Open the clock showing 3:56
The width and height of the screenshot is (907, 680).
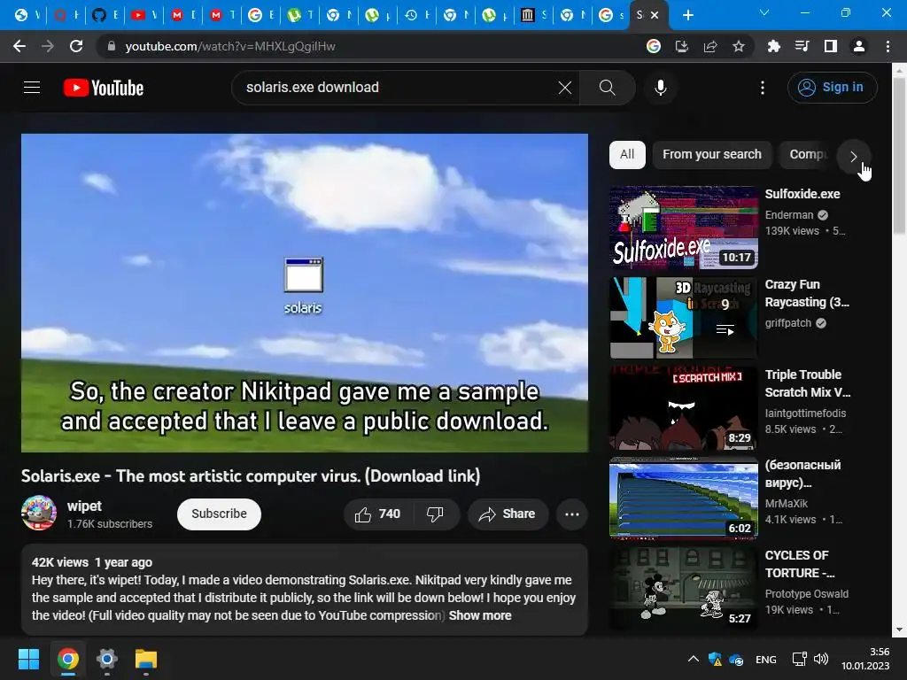pos(865,659)
